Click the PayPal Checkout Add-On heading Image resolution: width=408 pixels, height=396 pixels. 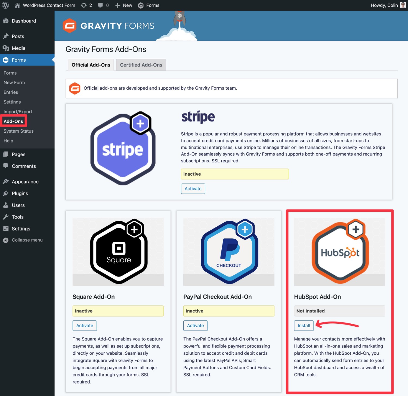(x=217, y=297)
